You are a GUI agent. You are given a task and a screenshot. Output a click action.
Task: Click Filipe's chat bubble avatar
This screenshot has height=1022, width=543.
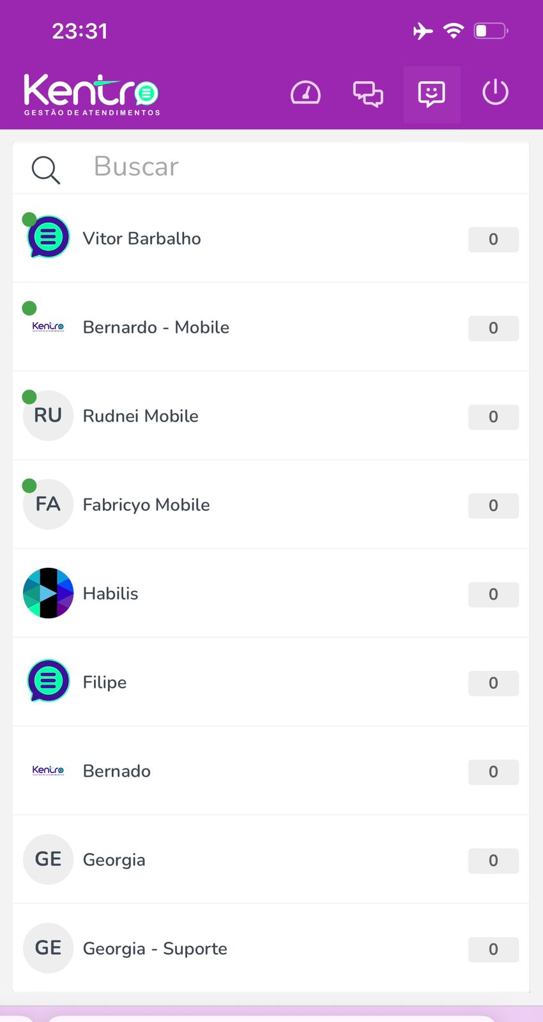[x=49, y=681]
